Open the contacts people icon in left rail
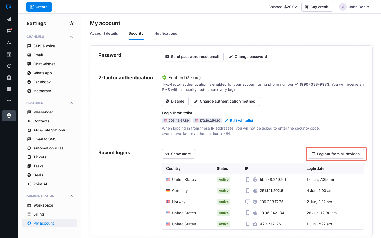The height and width of the screenshot is (238, 381). [x=9, y=43]
